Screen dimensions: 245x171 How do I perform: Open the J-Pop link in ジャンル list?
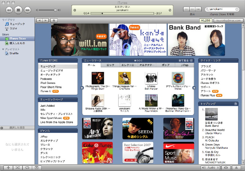click(44, 137)
